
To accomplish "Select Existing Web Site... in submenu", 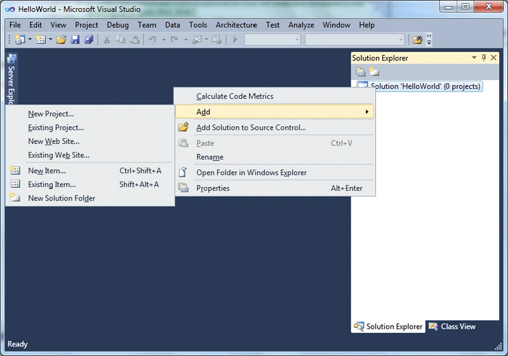I will pos(90,155).
